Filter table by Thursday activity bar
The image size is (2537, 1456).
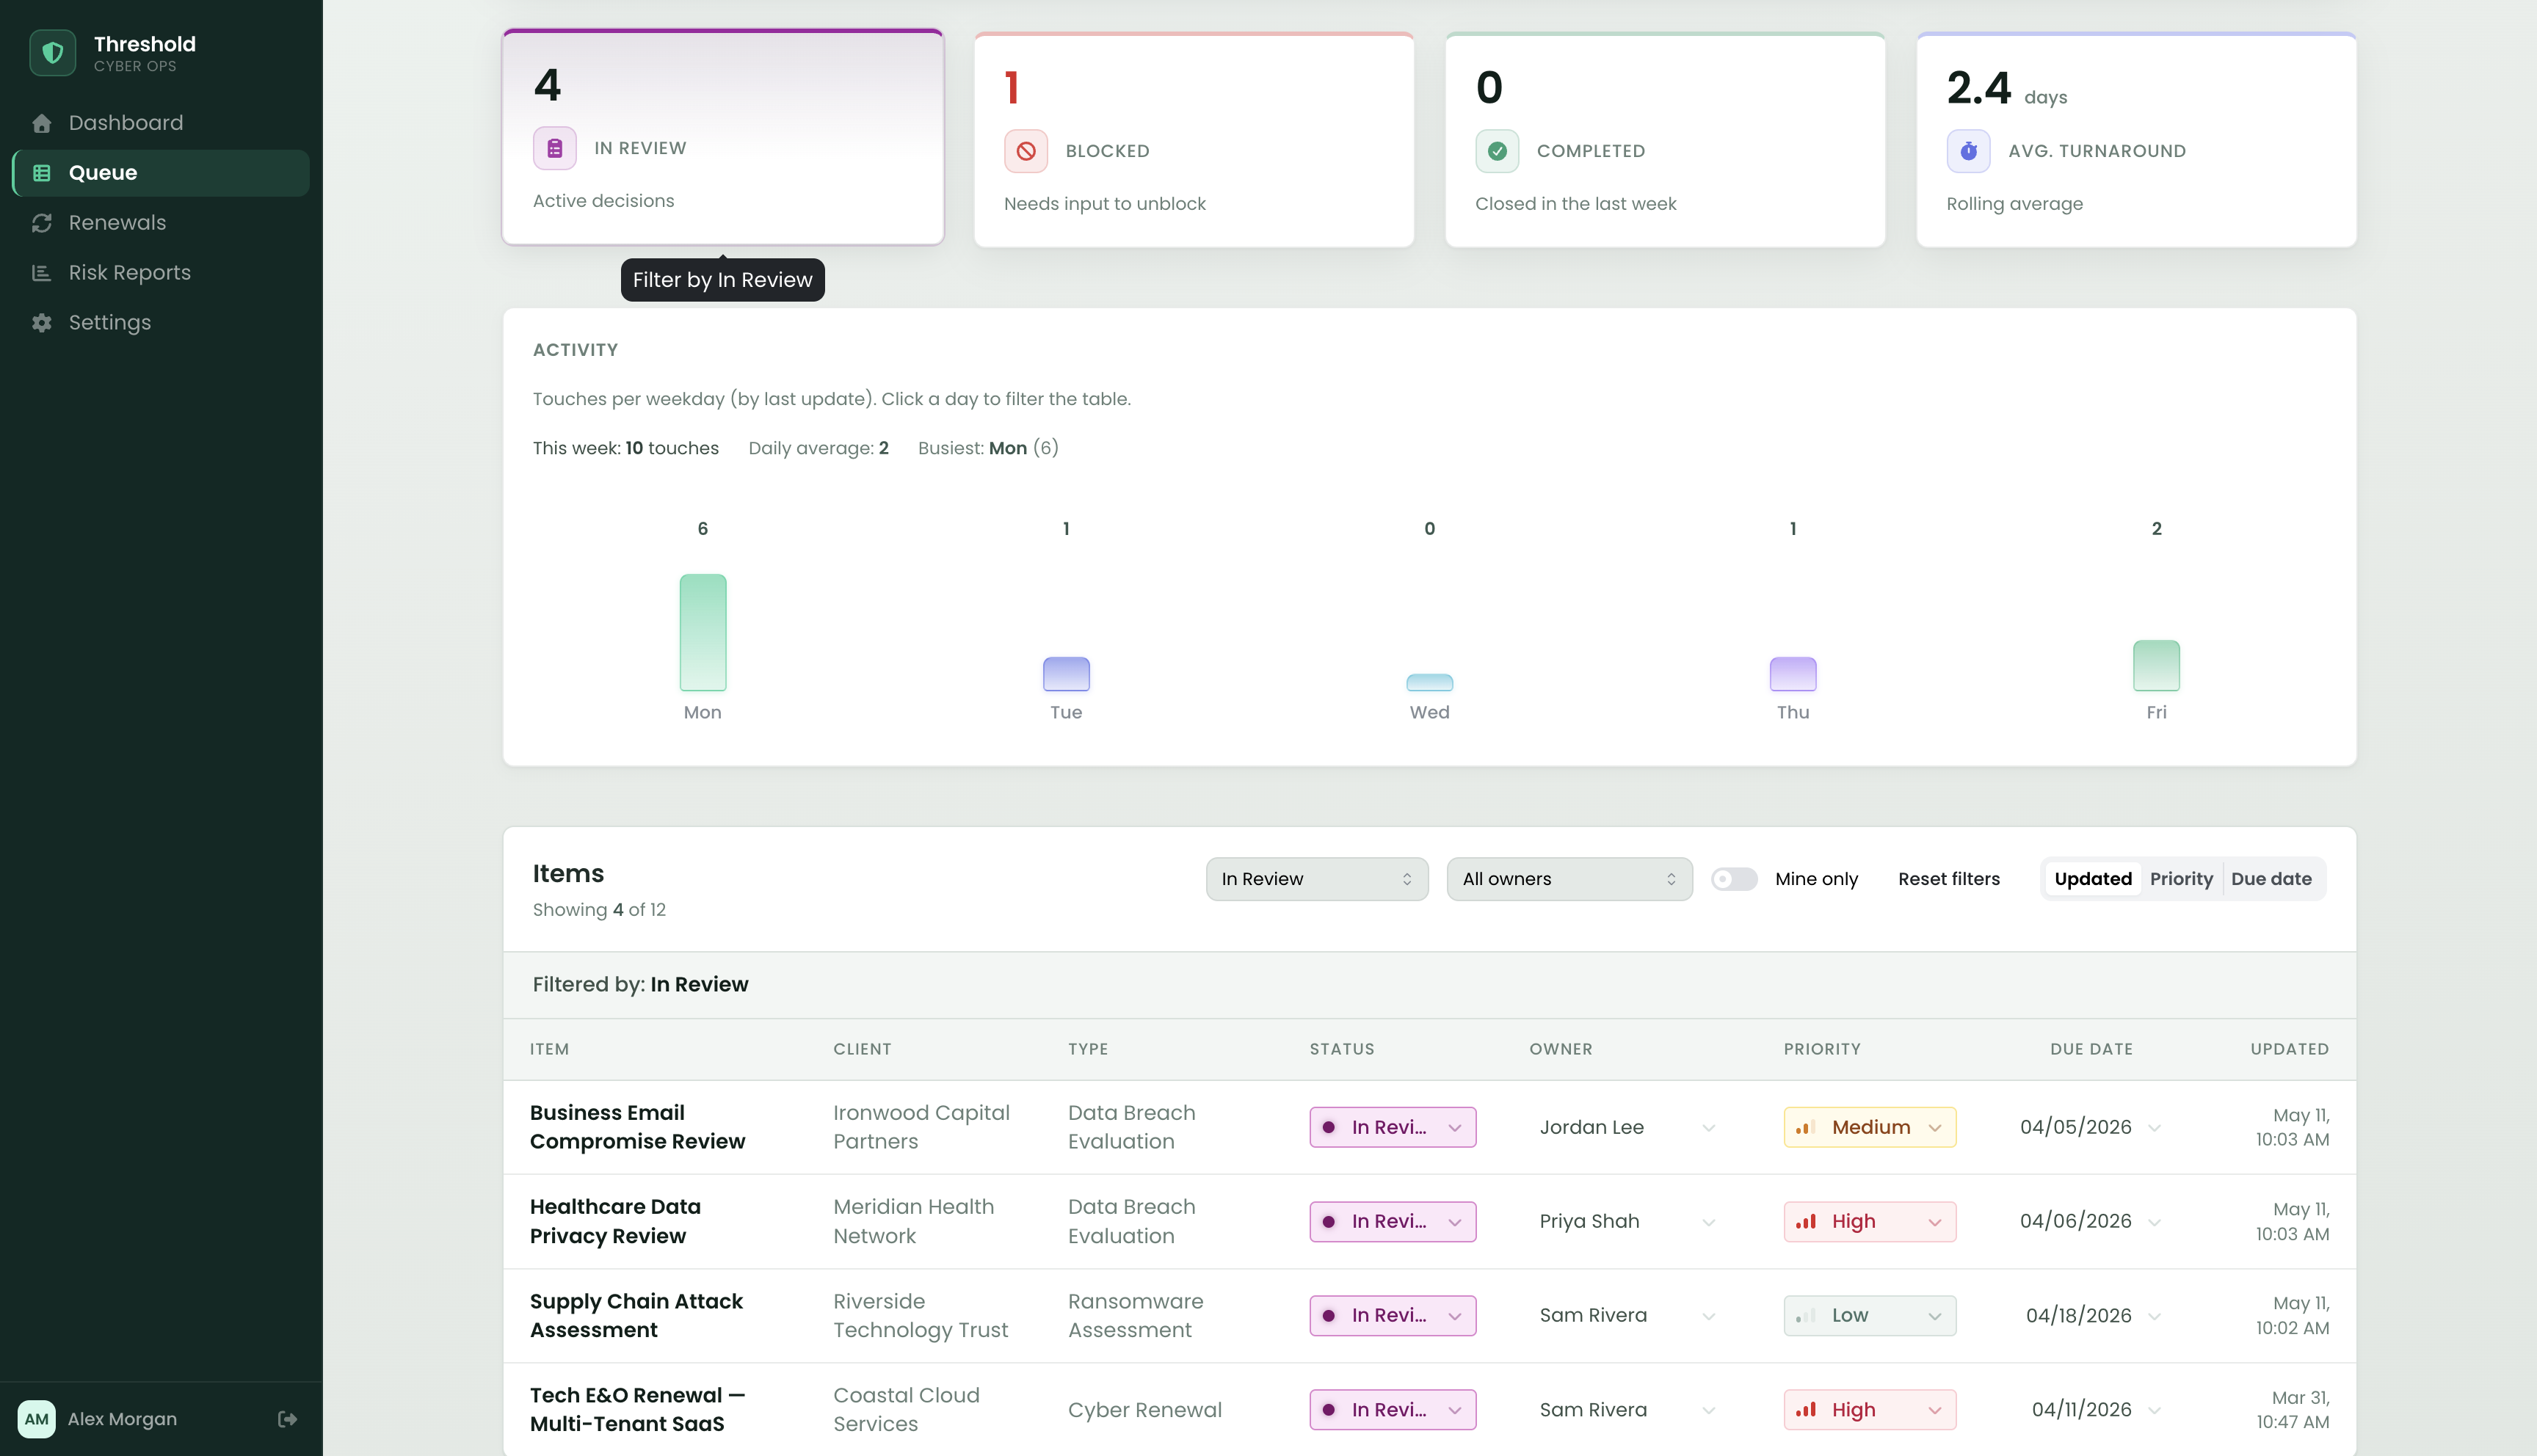pyautogui.click(x=1793, y=674)
